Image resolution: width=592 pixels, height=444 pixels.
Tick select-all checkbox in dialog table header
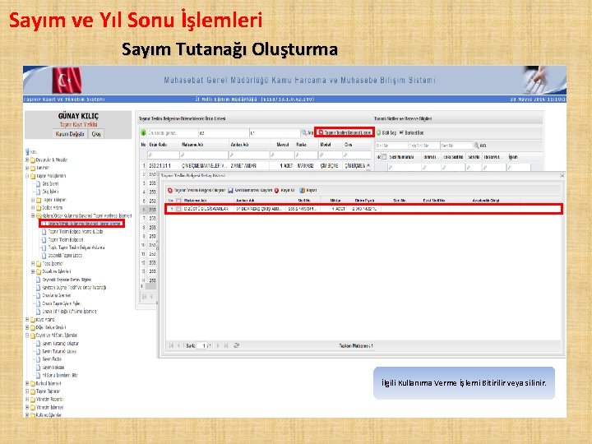coord(178,201)
